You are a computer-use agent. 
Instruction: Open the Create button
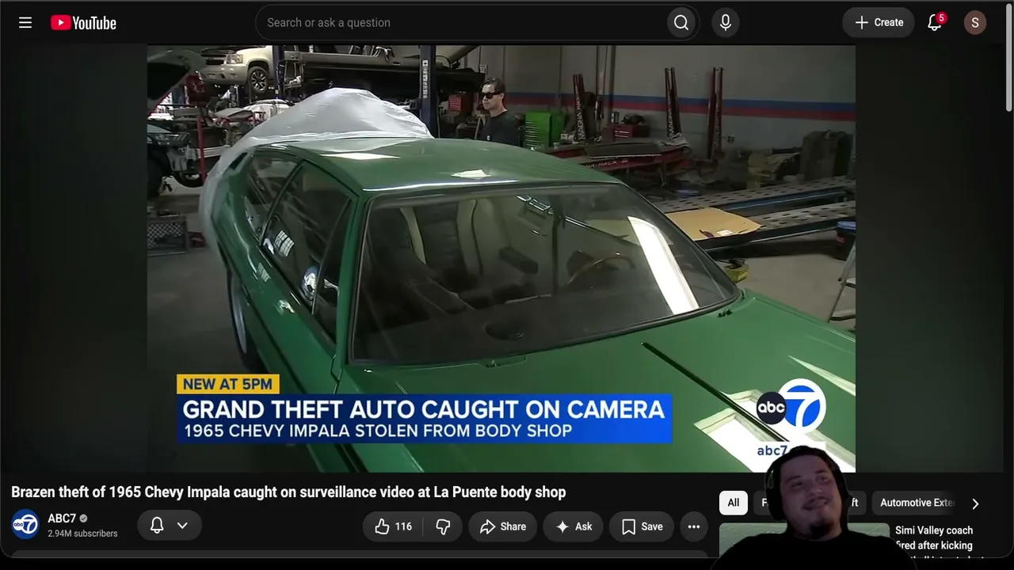click(879, 23)
